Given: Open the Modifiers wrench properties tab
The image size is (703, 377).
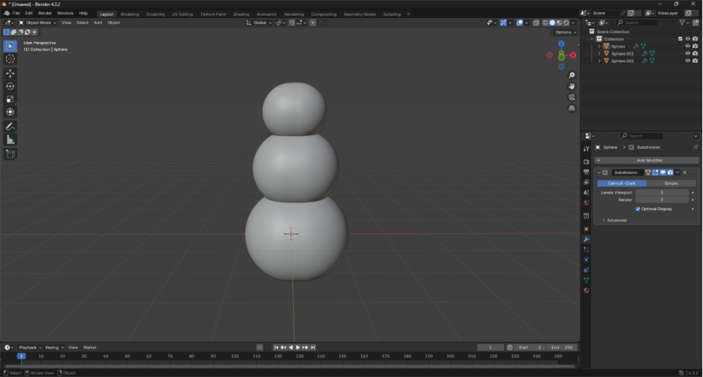Looking at the screenshot, I should (x=586, y=239).
